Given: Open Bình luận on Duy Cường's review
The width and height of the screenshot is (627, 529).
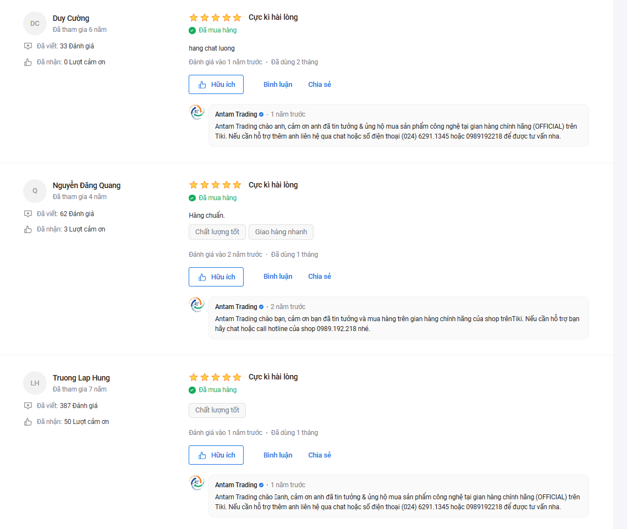Looking at the screenshot, I should tap(278, 85).
